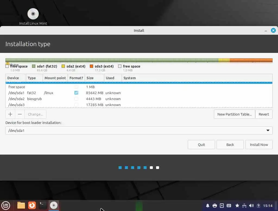Click the printer tray icon
278x211 pixels.
(215, 206)
